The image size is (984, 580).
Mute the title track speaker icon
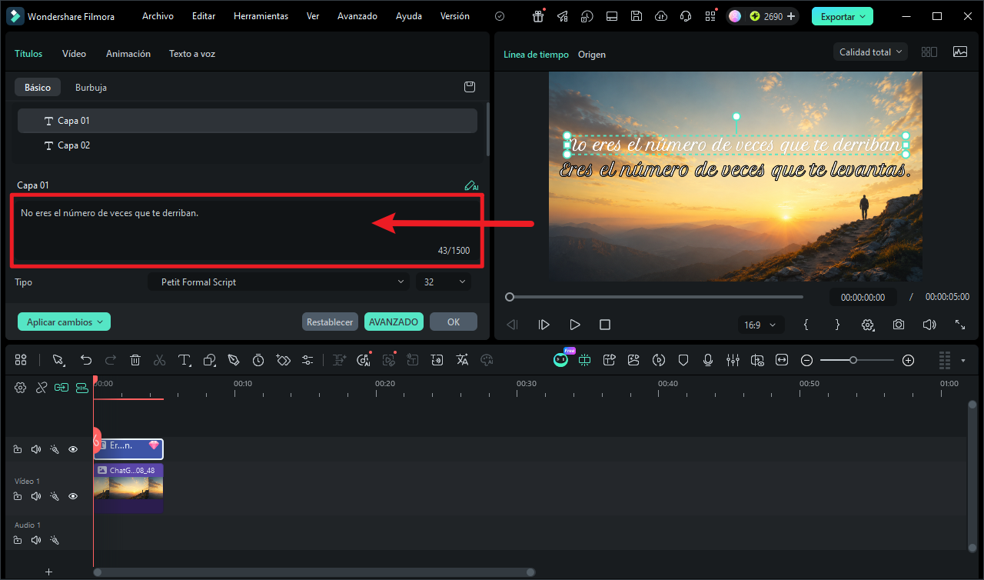[35, 449]
